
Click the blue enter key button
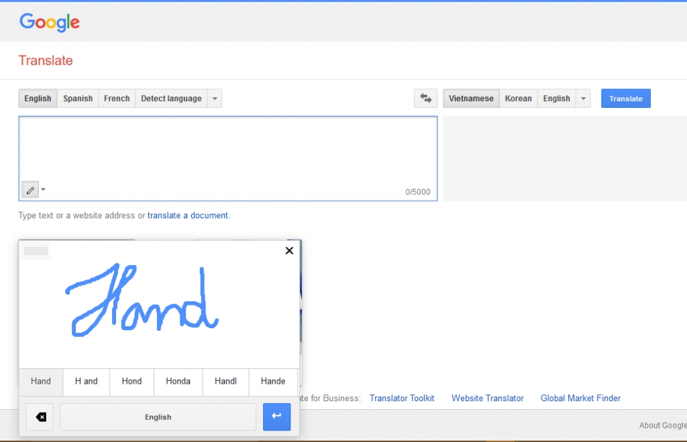click(276, 417)
